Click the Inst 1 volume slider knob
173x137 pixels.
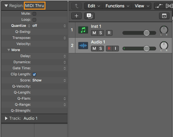click(x=147, y=33)
